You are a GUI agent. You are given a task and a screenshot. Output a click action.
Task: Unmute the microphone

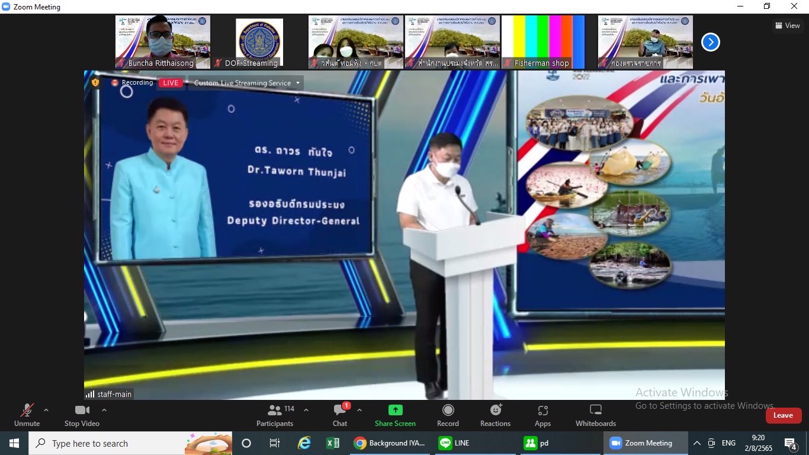coord(27,415)
